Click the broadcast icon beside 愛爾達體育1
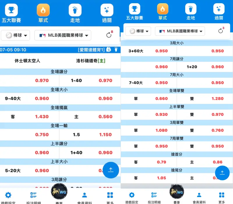The width and height of the screenshot is (233, 204). (x=108, y=50)
